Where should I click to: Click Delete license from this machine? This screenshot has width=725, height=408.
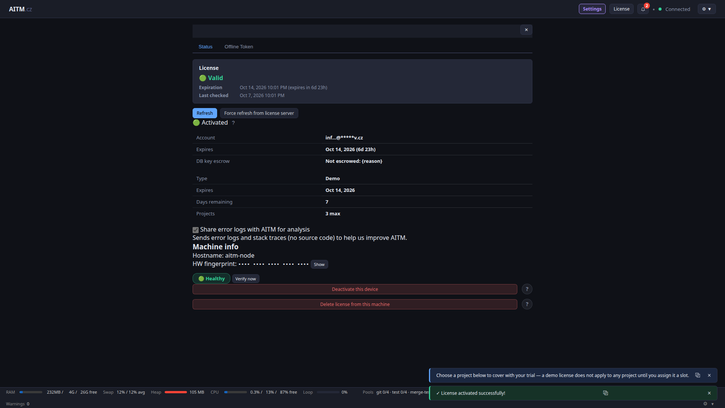[x=355, y=304]
